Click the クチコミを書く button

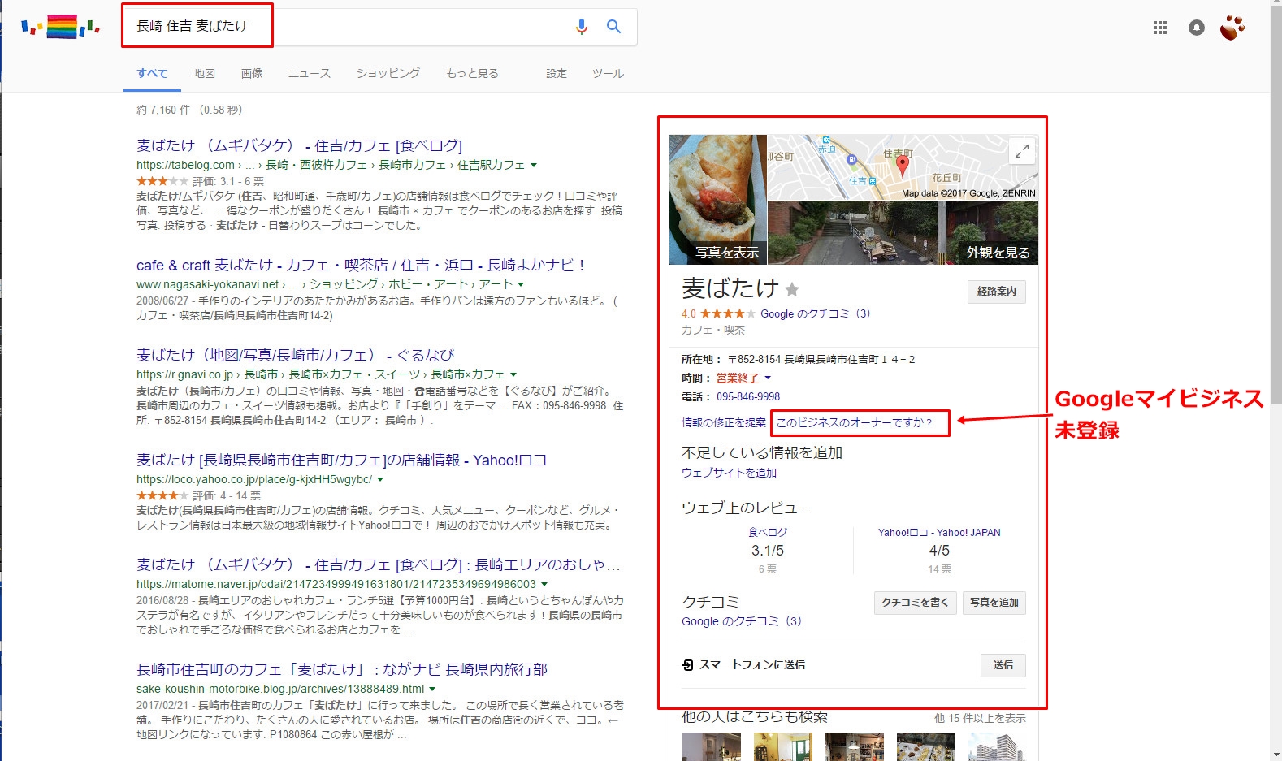(x=916, y=603)
